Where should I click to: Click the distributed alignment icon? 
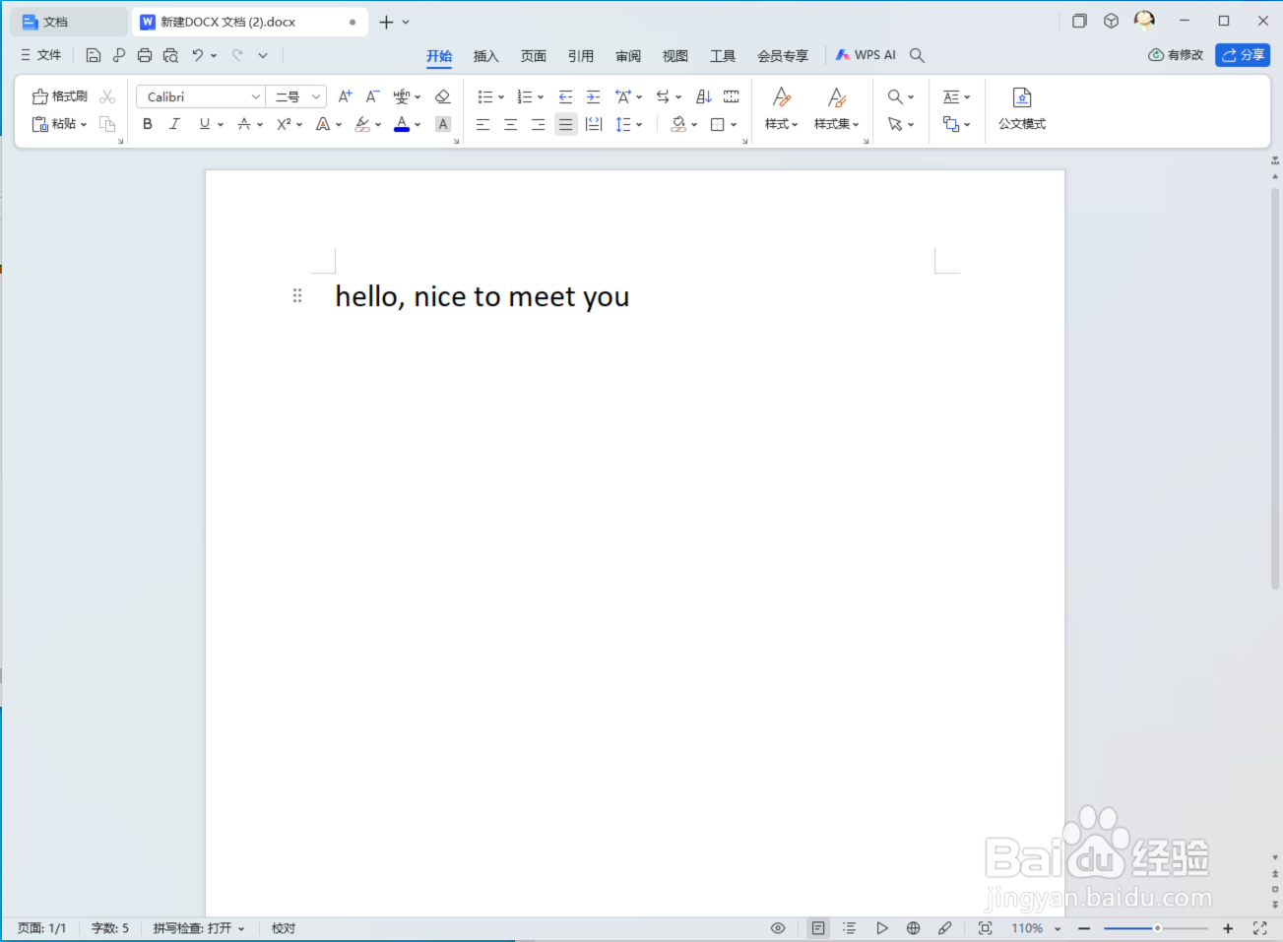(594, 124)
